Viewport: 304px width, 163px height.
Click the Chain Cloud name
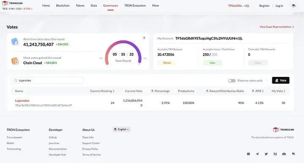[33, 63]
